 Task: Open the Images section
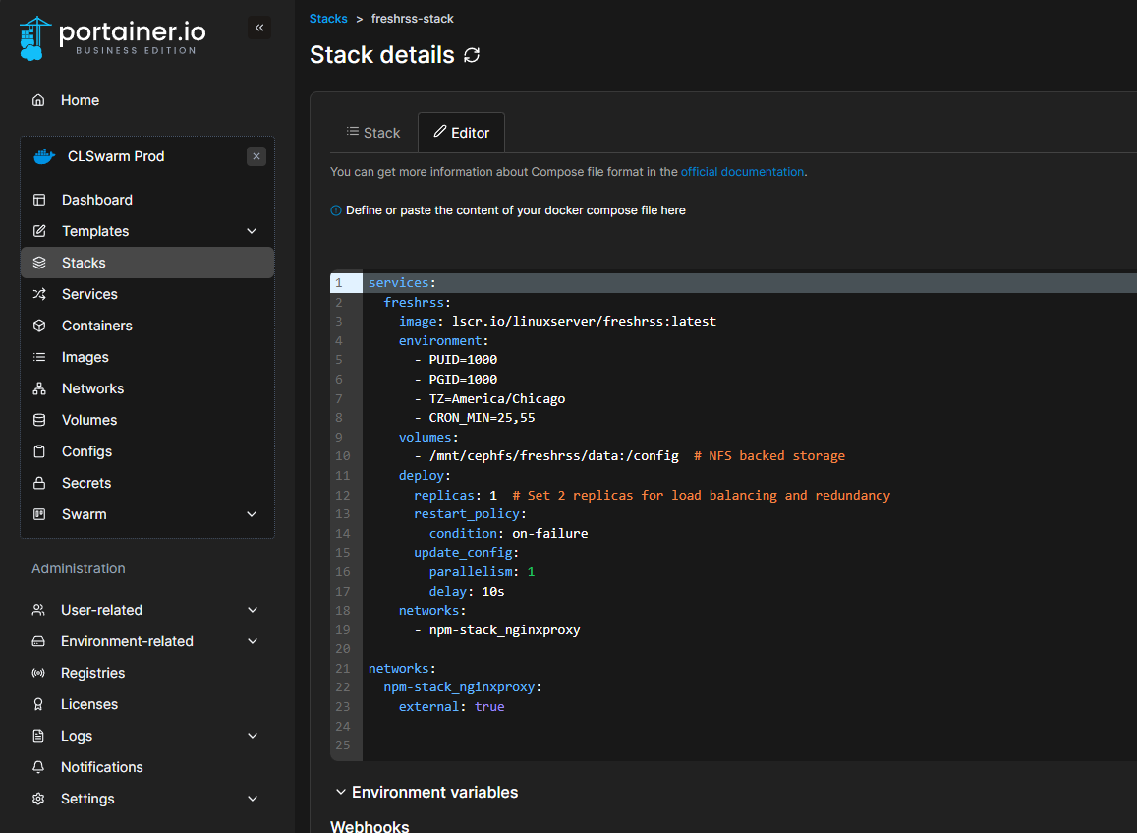point(85,357)
